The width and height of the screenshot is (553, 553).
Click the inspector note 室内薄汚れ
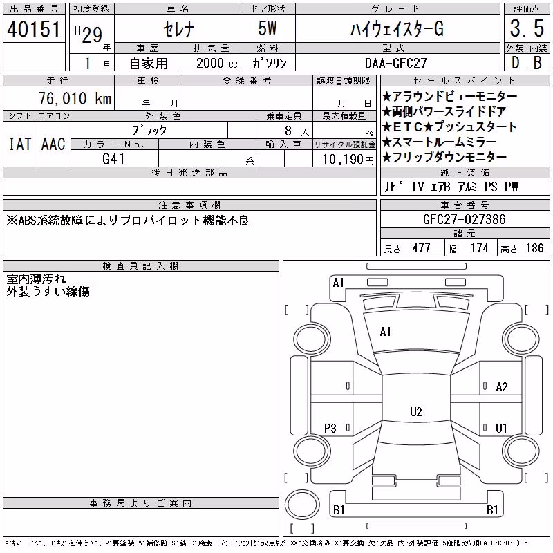coord(37,279)
